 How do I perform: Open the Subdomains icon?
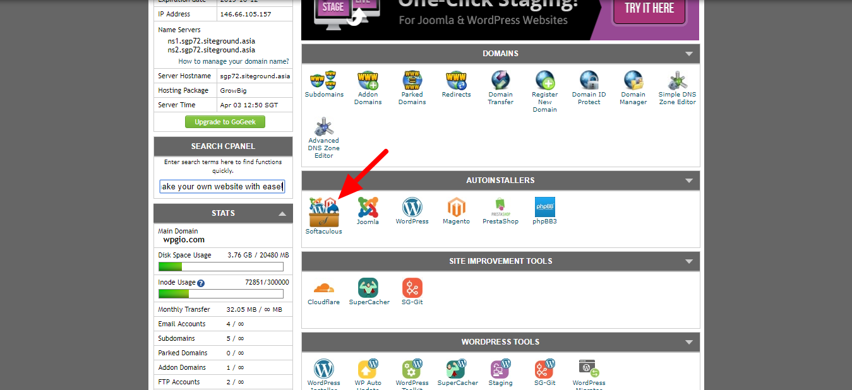pyautogui.click(x=324, y=80)
